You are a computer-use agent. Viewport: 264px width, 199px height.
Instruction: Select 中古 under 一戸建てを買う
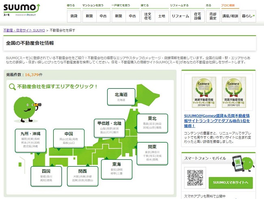click(x=132, y=16)
